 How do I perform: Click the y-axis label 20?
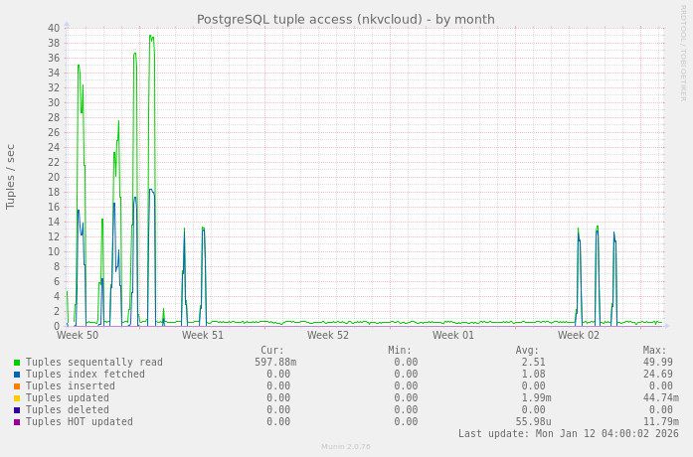[x=54, y=178]
